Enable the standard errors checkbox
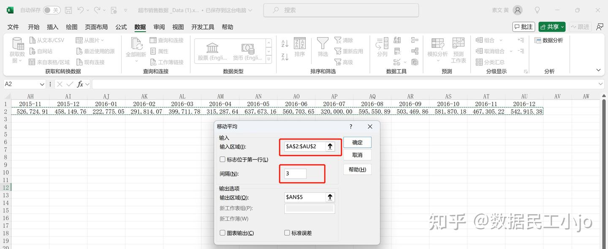Image resolution: width=608 pixels, height=249 pixels. 287,233
